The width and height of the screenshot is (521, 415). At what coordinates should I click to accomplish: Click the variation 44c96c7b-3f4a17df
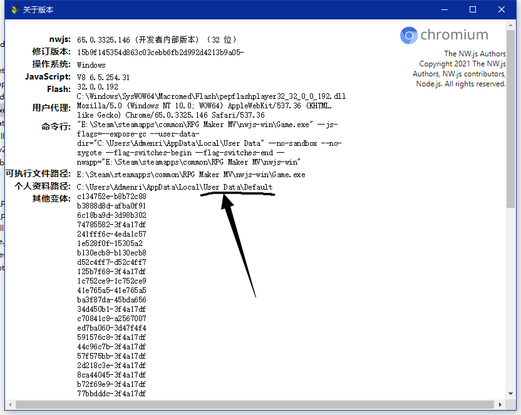[111, 347]
